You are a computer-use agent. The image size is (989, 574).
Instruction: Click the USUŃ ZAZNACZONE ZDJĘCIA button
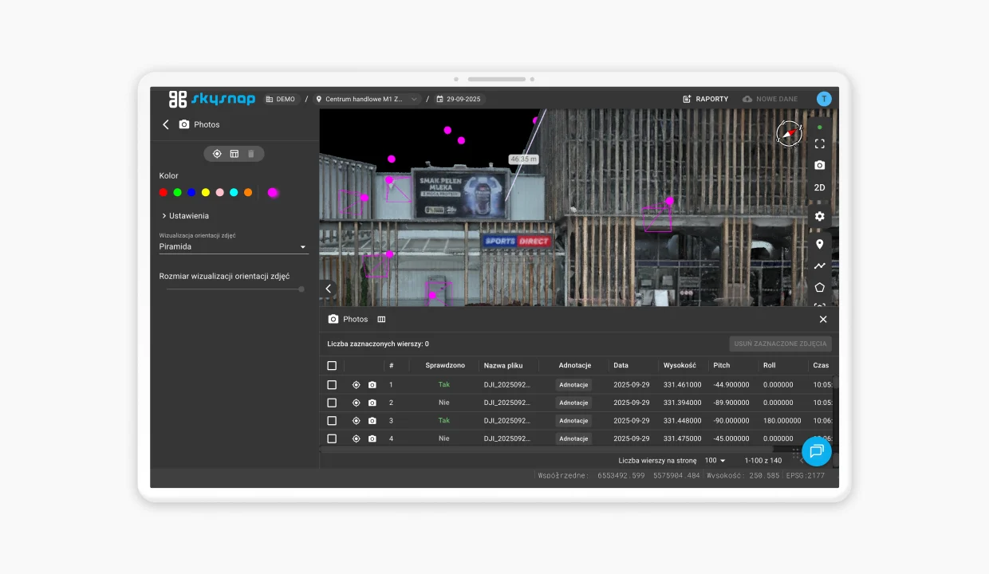pyautogui.click(x=781, y=344)
